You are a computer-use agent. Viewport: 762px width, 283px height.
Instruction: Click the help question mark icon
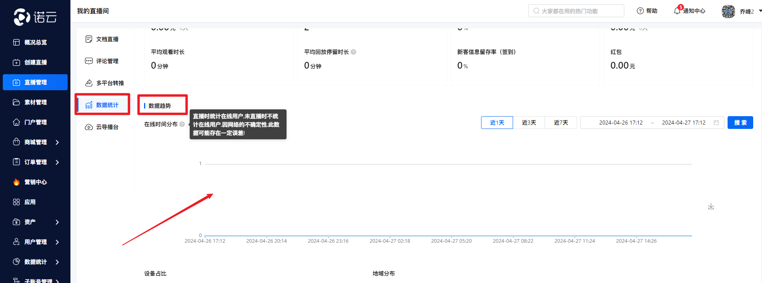click(x=640, y=11)
